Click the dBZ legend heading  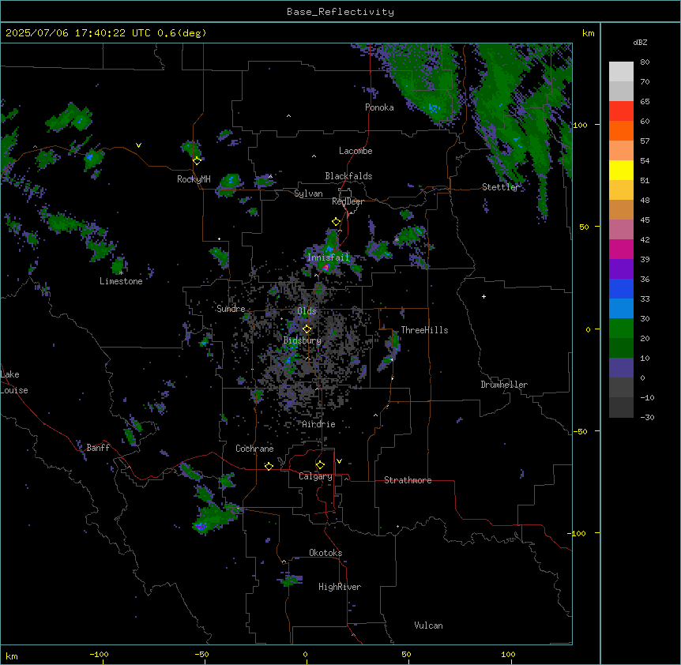coord(640,43)
